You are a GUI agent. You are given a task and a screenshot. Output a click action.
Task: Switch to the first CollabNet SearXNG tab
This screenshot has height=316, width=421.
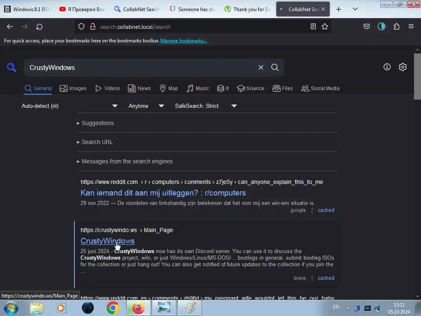(x=136, y=9)
